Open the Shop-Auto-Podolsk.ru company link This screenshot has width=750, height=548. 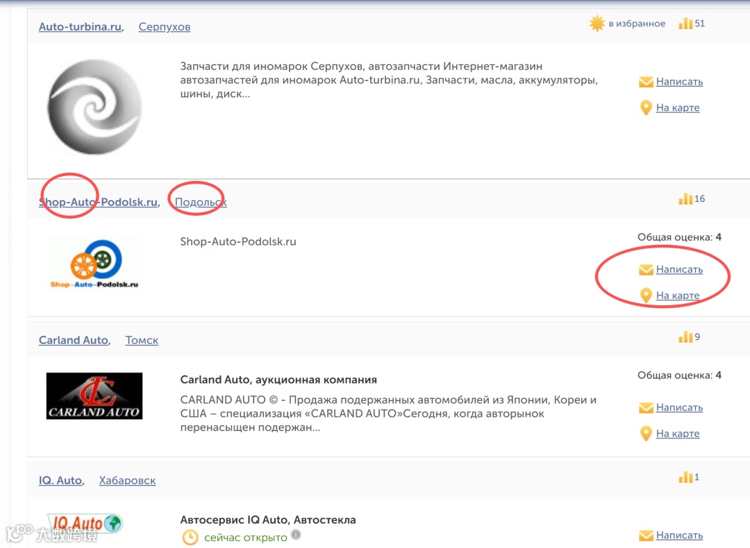[98, 202]
